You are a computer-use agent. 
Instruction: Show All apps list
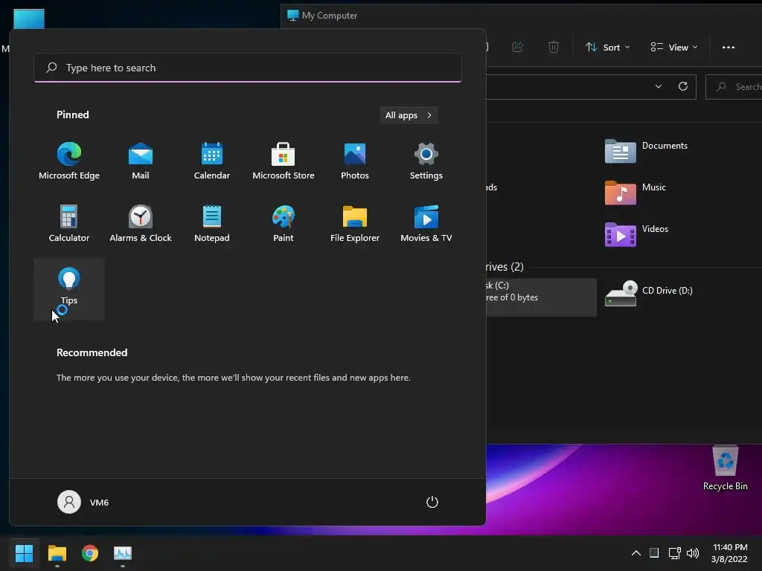[x=409, y=115]
